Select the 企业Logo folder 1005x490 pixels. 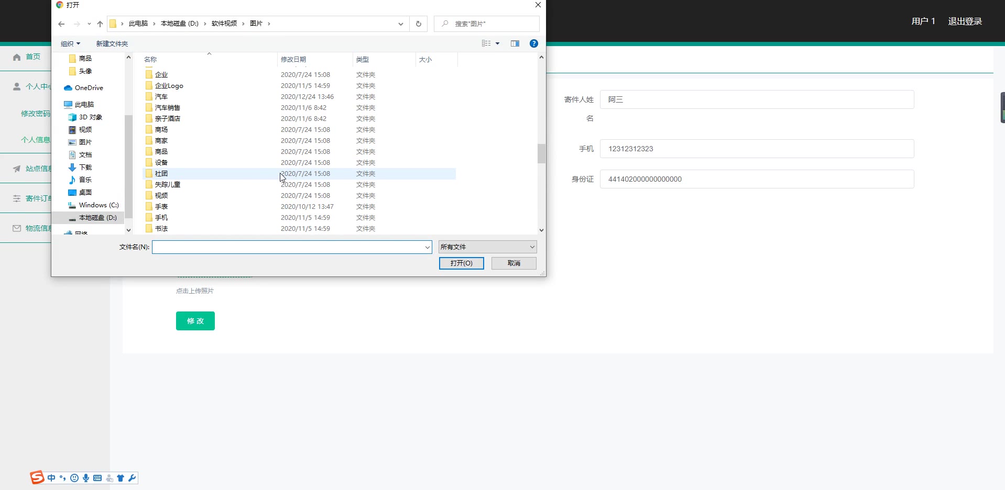[x=169, y=86]
